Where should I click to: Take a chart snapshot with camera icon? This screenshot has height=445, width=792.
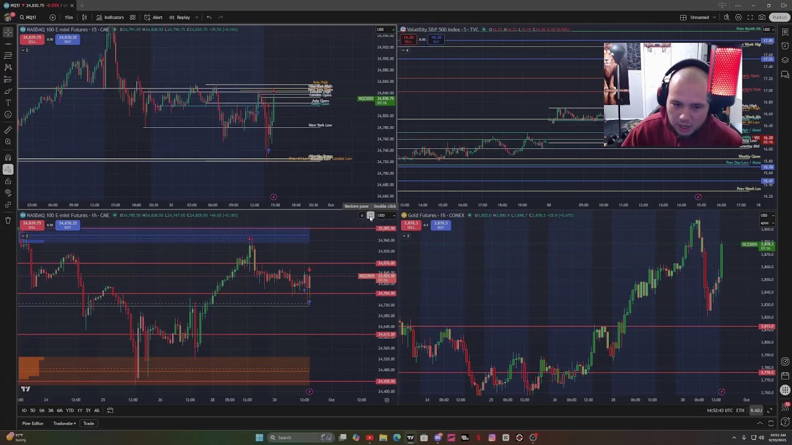pos(762,17)
